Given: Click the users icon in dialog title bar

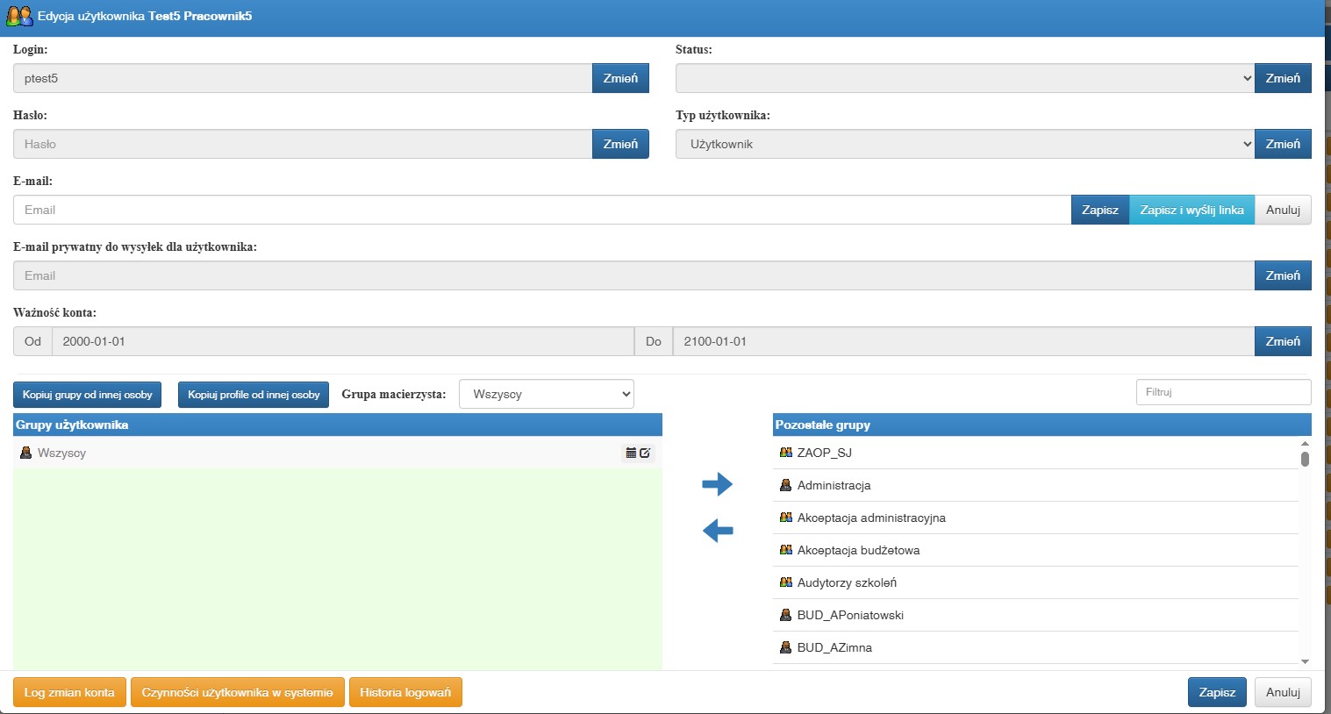Looking at the screenshot, I should point(19,16).
